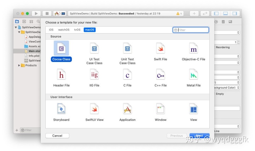Screen dimensions: 255x151
Task: Focus the template Filter field
Action: [191, 30]
